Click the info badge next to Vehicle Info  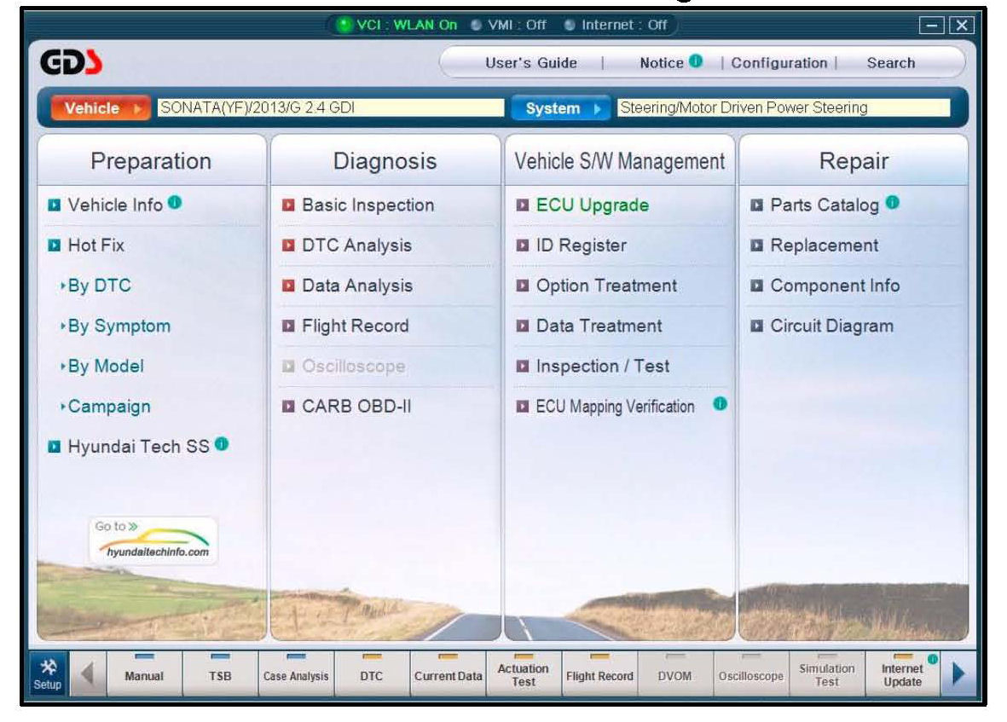pos(175,203)
